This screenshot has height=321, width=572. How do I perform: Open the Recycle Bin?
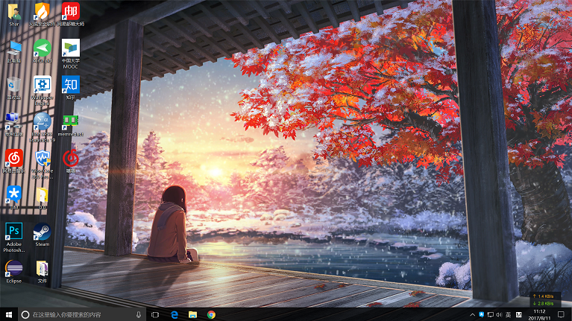click(14, 88)
